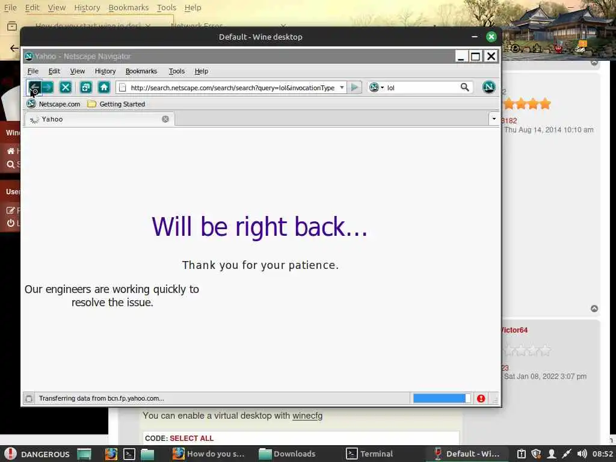Click the winecfg link in forum post
616x462 pixels.
[x=307, y=416]
